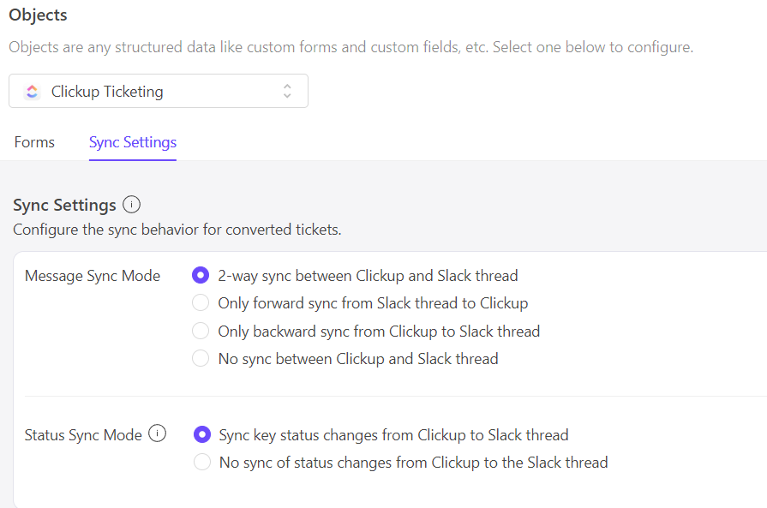Click the divider between message and status sections
The image size is (767, 508).
coord(394,397)
